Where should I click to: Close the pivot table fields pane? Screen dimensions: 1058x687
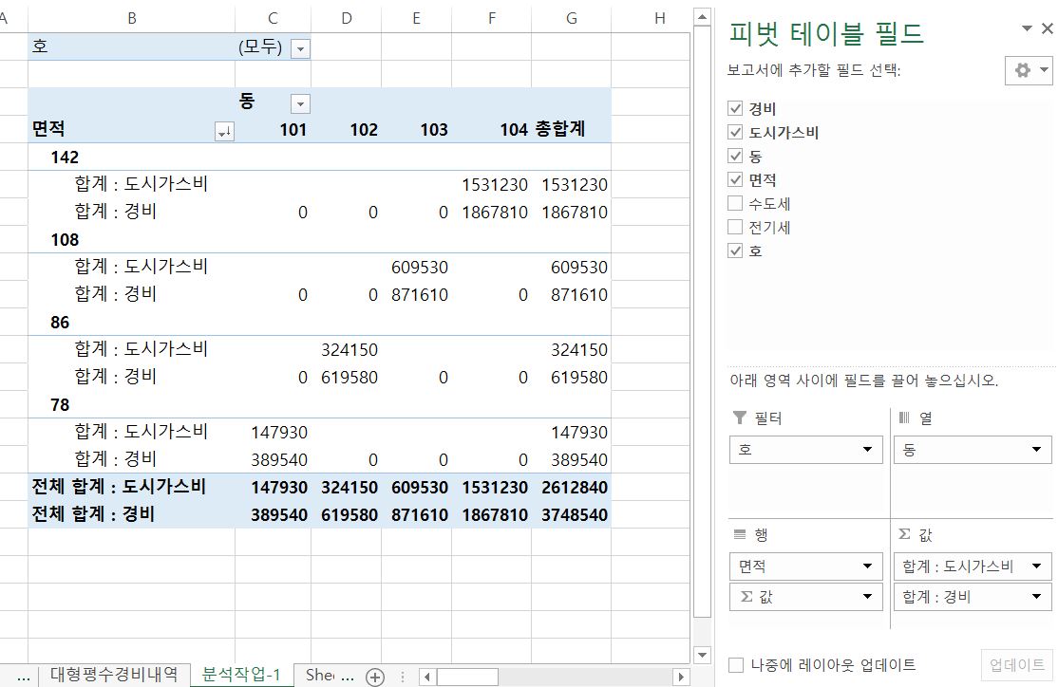(1047, 28)
